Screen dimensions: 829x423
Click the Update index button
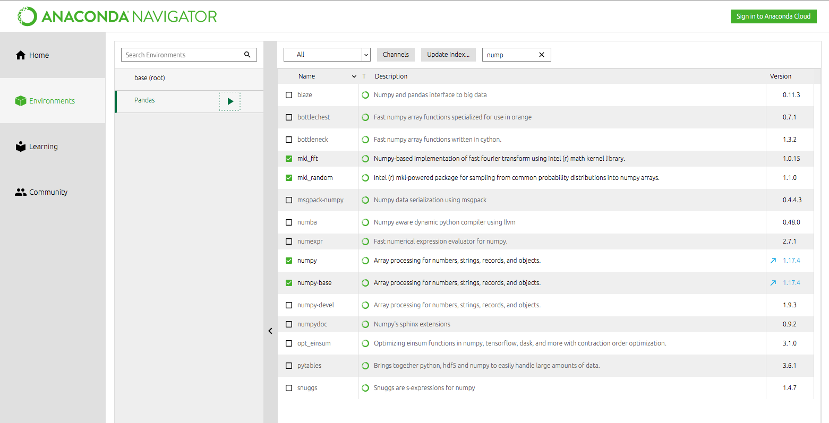point(448,55)
